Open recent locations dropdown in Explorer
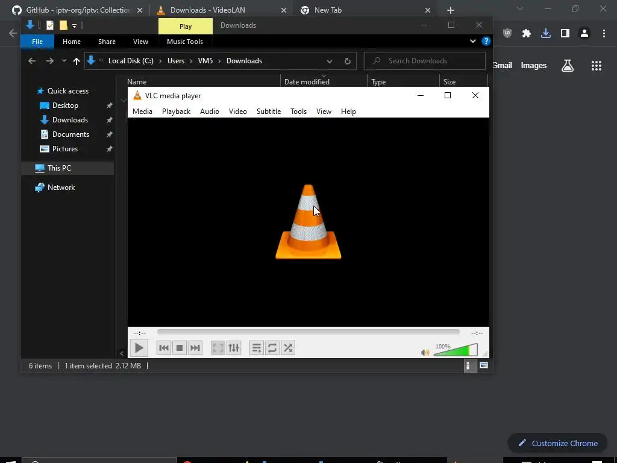 pos(64,61)
